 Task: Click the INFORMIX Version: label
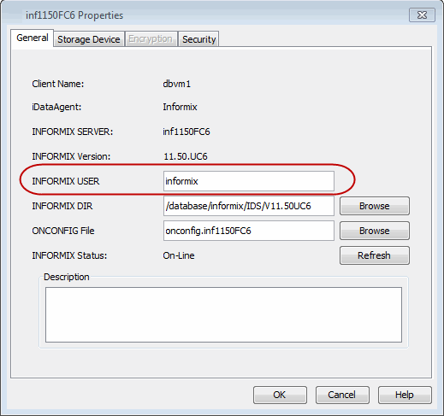71,156
